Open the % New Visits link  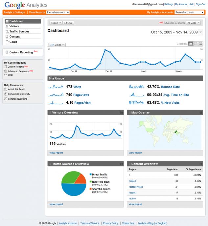click(170, 103)
